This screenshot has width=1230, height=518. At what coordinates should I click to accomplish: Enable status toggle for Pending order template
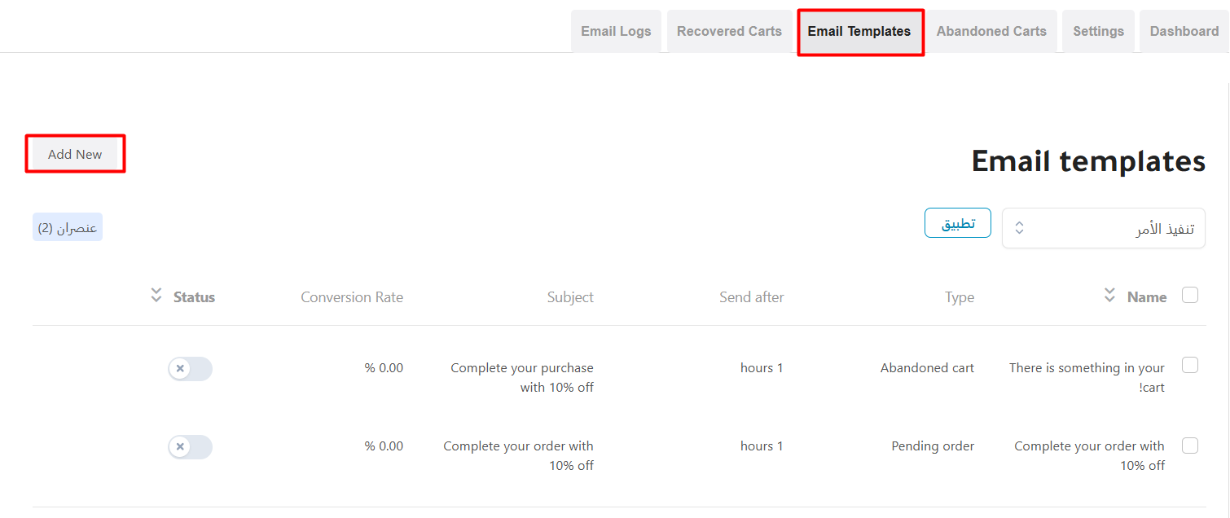point(190,447)
